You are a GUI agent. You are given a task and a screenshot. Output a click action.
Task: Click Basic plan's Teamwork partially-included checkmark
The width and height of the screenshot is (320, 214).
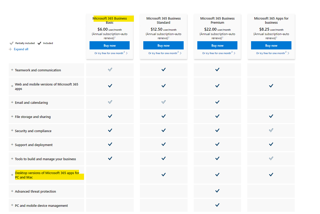tap(110, 70)
